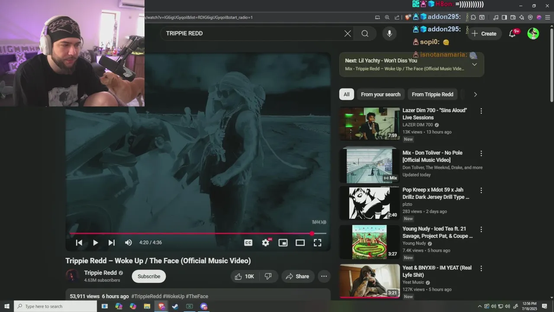
Task: Click the red playhead on progress bar
Action: coord(312,234)
